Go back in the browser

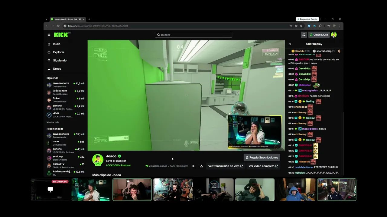47,26
